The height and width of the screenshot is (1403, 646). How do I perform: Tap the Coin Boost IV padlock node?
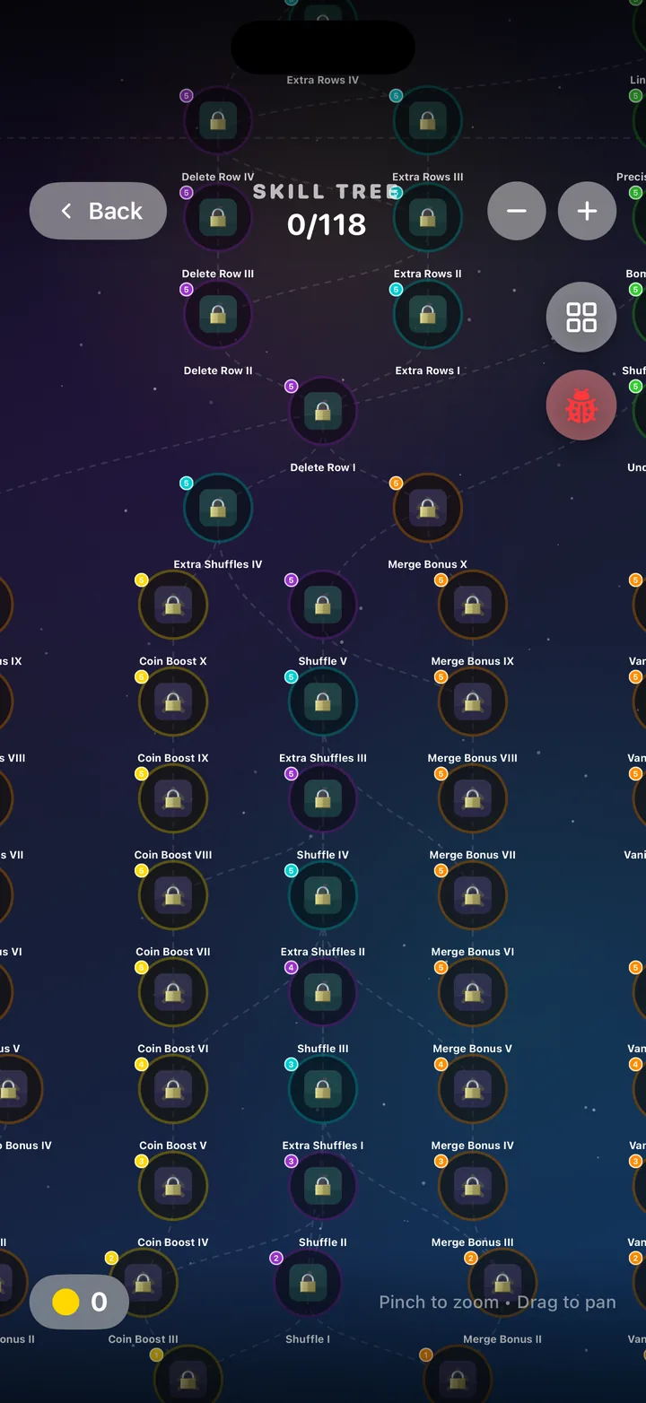(x=173, y=1186)
